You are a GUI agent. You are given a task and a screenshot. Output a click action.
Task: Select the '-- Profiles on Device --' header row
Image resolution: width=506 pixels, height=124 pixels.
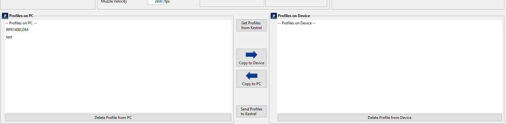tap(389, 23)
